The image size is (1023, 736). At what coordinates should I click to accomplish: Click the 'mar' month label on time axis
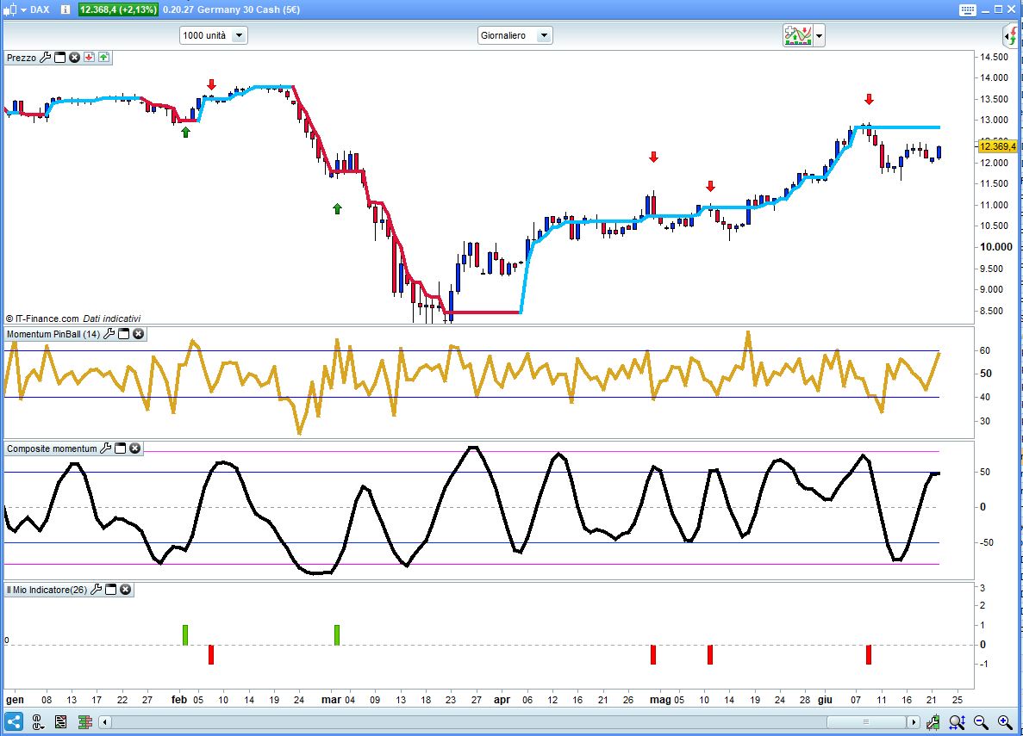332,700
